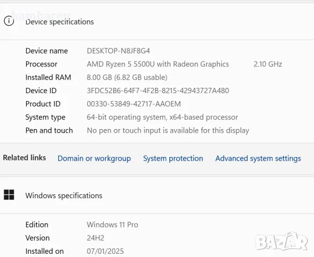Select installed RAM value 8.00 GB
This screenshot has height=257, width=314.
[x=99, y=77]
